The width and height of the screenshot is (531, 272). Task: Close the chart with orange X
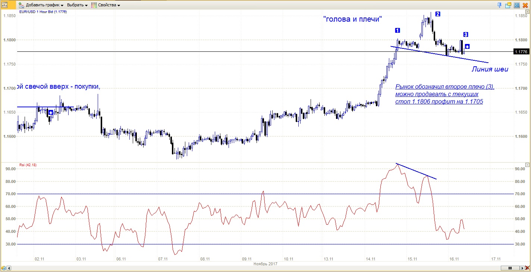[x=525, y=5]
